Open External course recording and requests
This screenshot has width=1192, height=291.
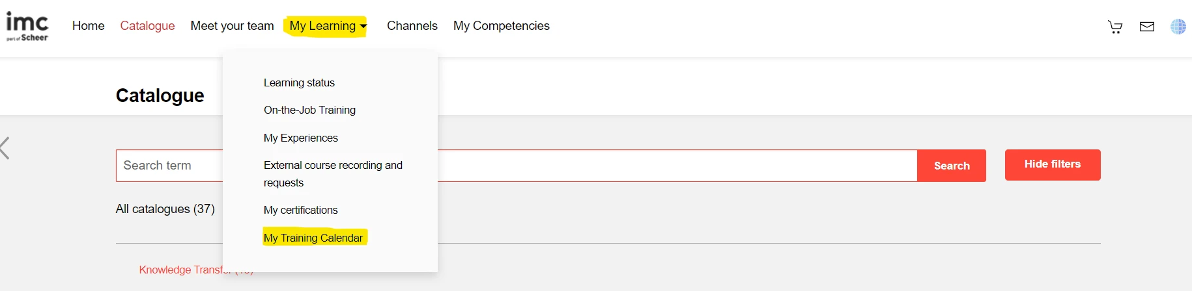click(x=333, y=173)
